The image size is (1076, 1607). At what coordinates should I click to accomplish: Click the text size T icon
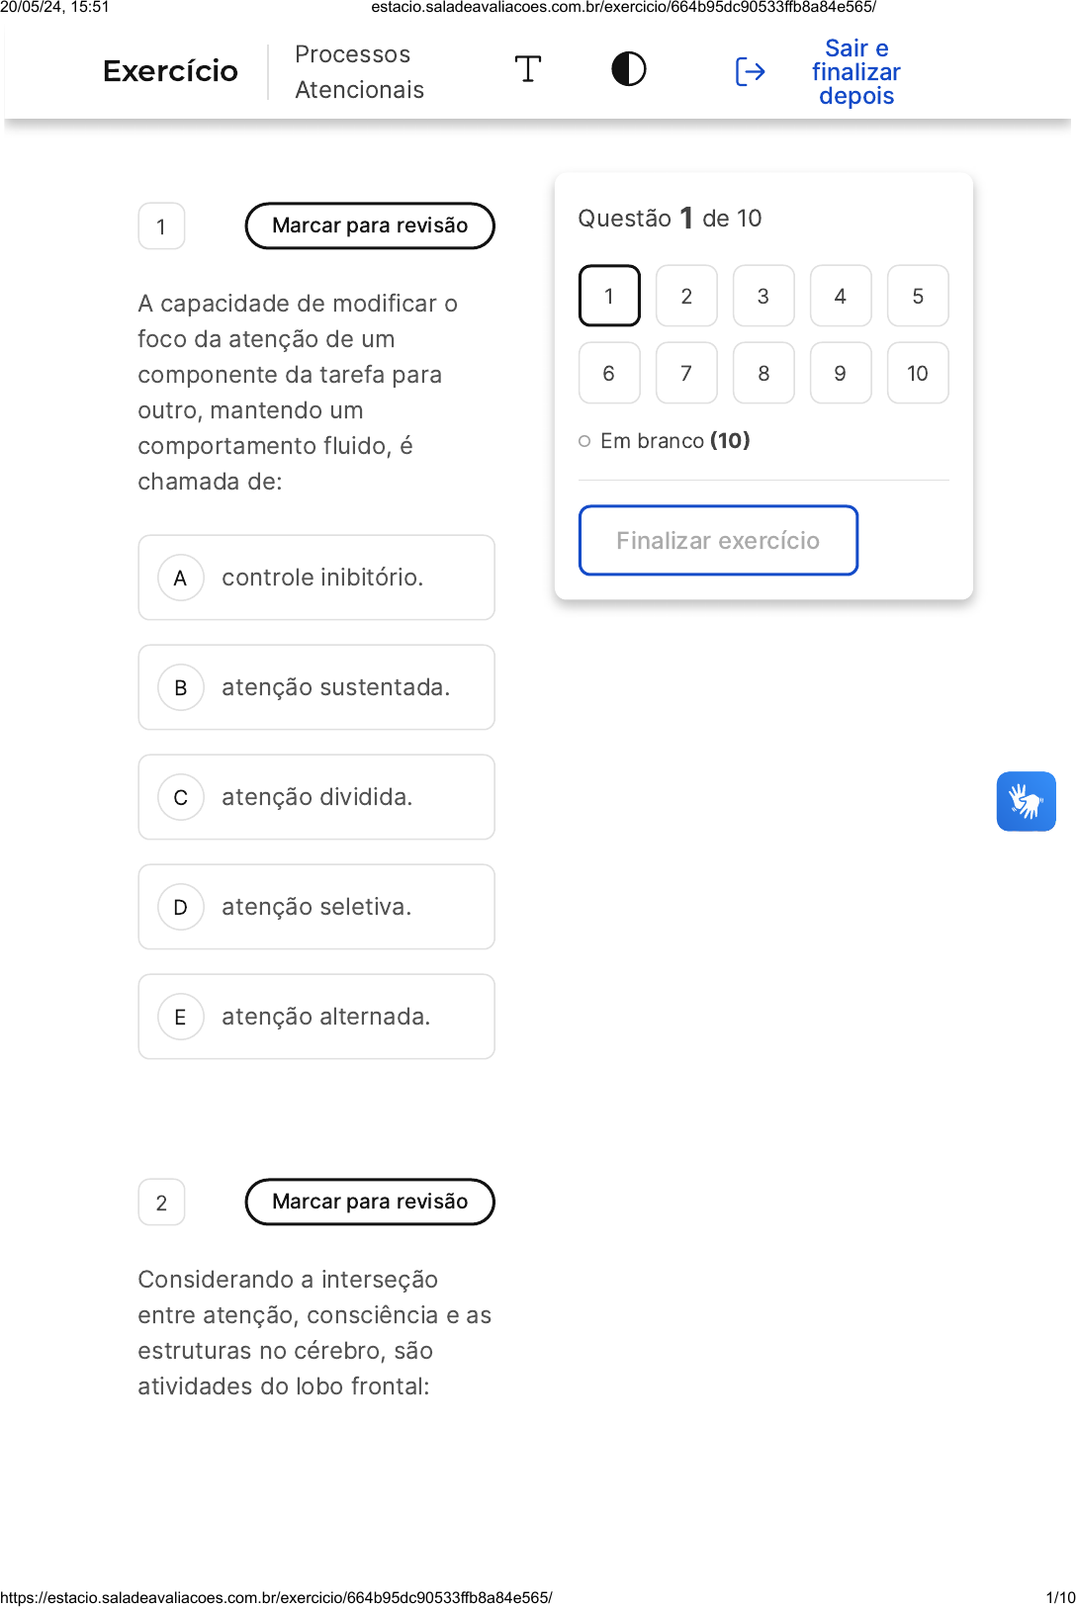(x=528, y=69)
